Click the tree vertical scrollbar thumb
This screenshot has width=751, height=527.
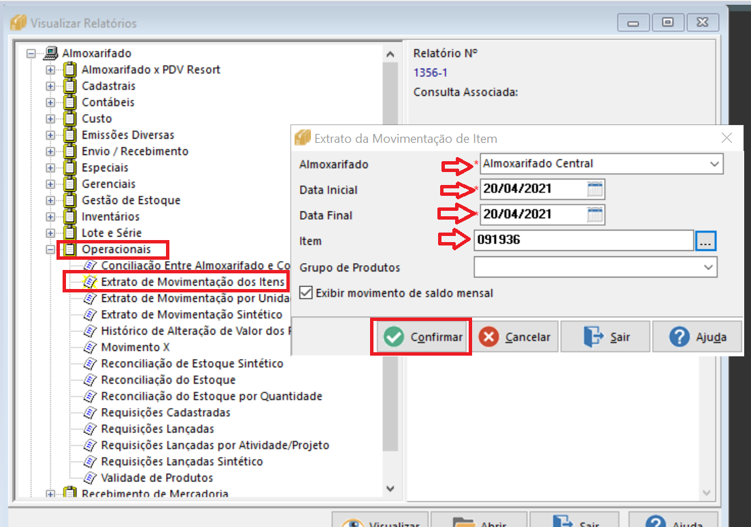pyautogui.click(x=390, y=256)
